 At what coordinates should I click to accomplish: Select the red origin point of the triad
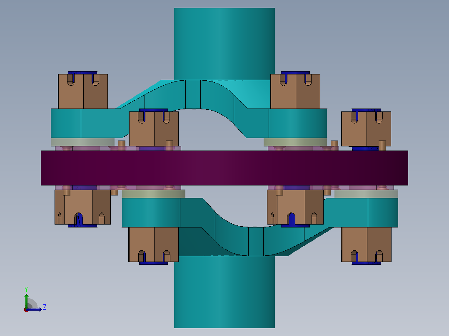tap(26, 310)
